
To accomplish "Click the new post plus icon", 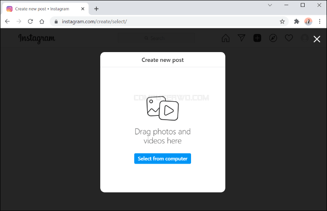I will (x=257, y=38).
